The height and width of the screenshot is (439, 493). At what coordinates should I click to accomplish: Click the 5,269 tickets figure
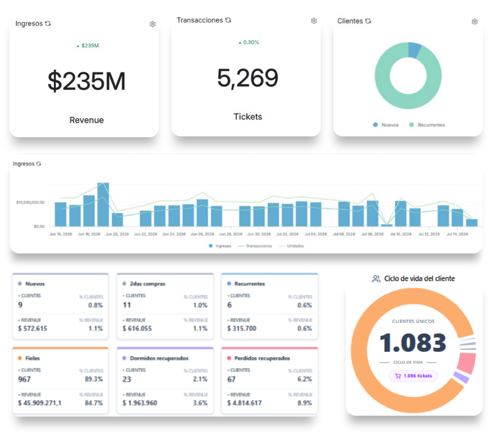[248, 78]
